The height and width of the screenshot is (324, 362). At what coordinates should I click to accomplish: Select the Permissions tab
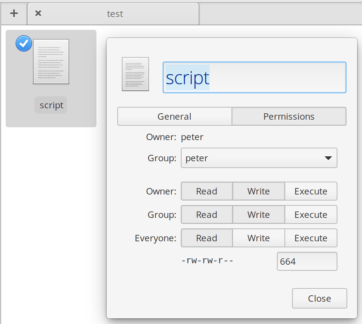pos(289,116)
